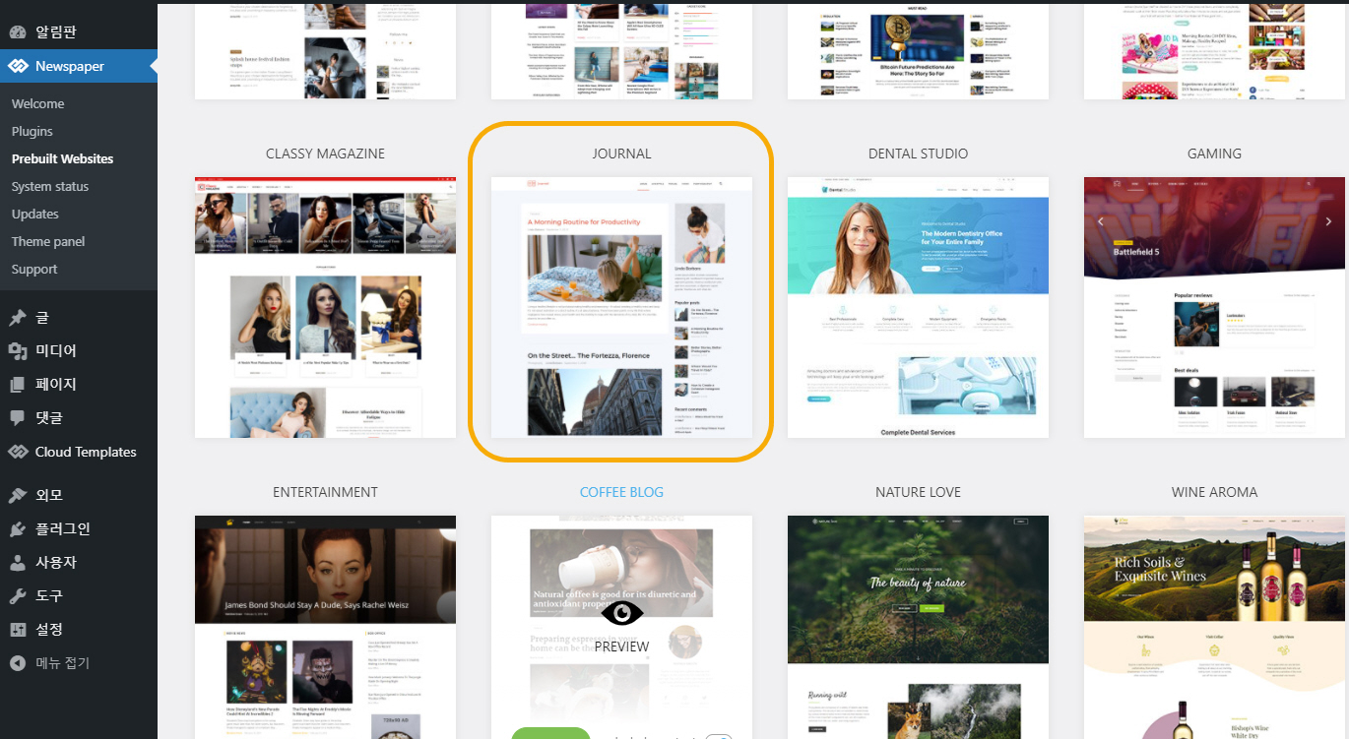Open Theme panel submenu item
1349x739 pixels.
tap(48, 242)
